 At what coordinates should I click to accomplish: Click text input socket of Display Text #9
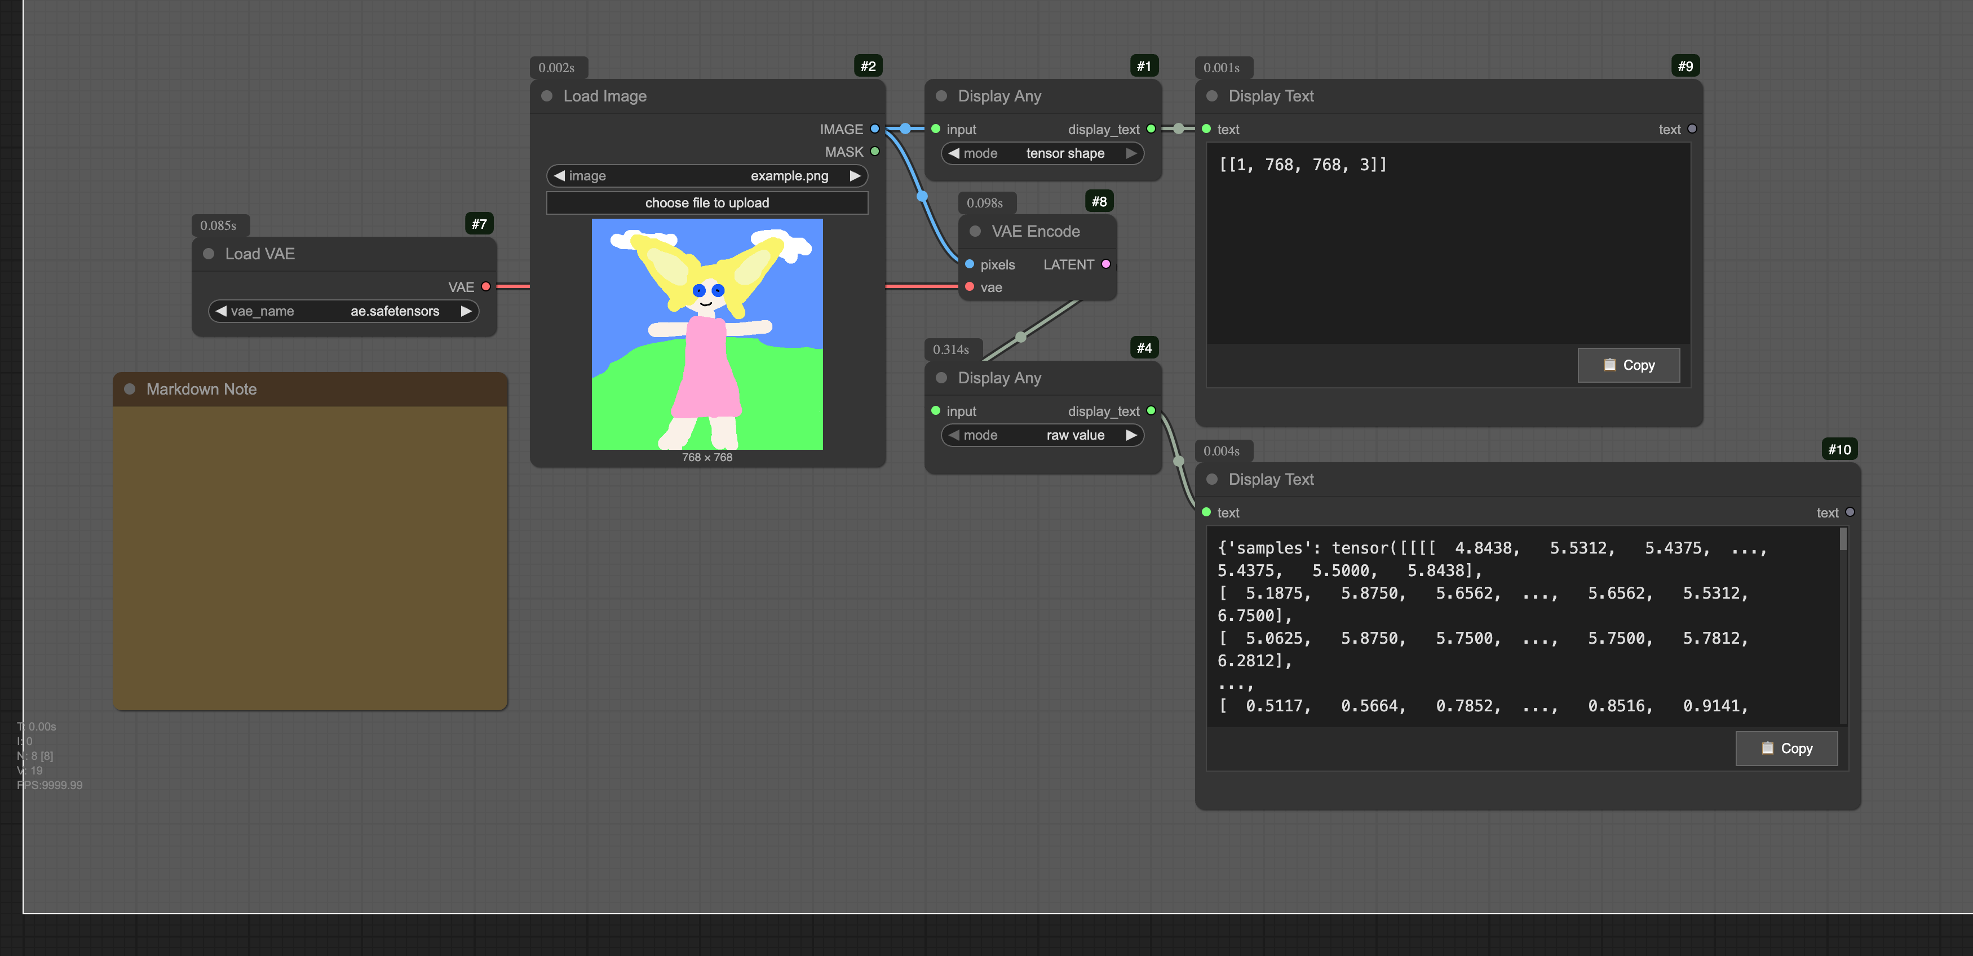1206,129
